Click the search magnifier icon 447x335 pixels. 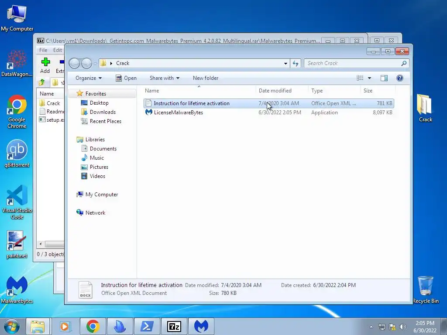pyautogui.click(x=404, y=63)
